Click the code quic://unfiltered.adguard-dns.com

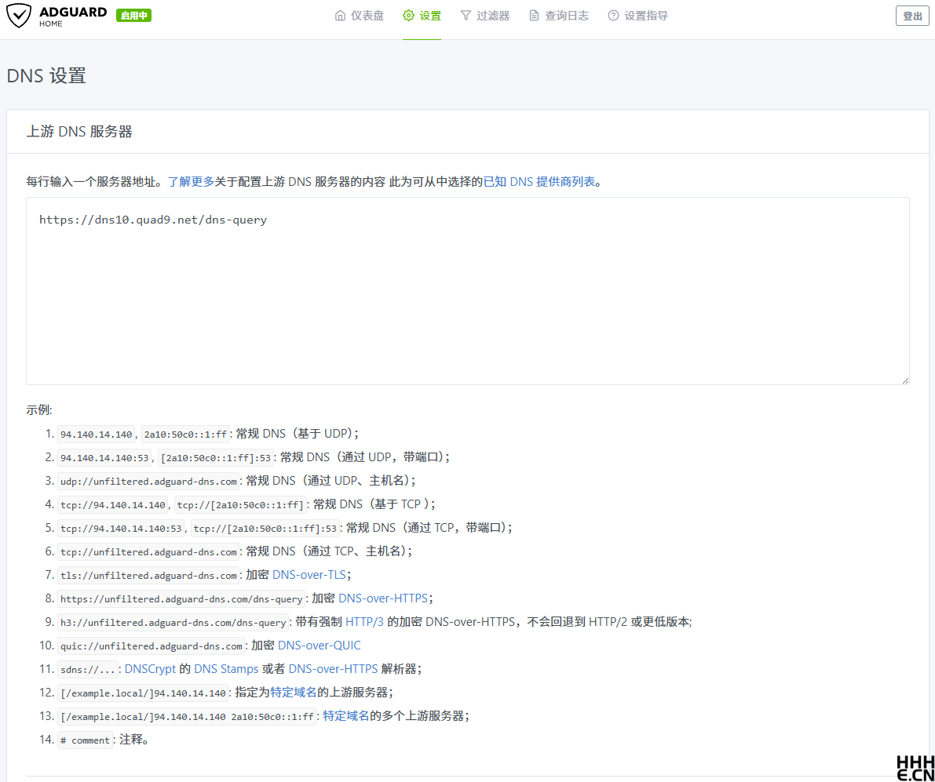click(152, 646)
